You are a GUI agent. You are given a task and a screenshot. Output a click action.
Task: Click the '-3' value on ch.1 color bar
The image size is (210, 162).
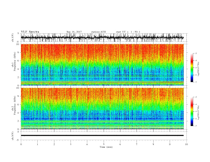195,53
